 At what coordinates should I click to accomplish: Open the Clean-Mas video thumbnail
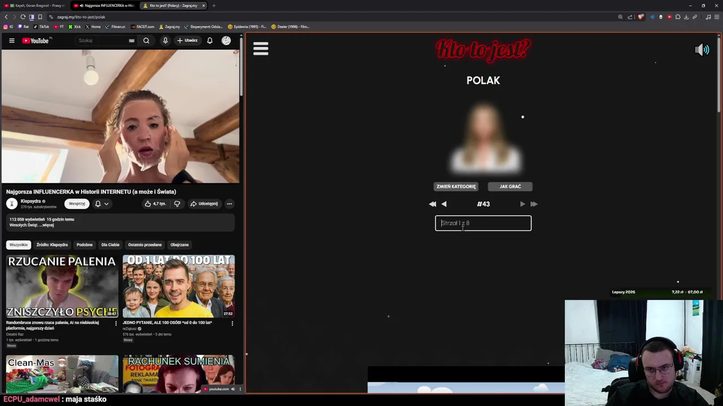62,374
